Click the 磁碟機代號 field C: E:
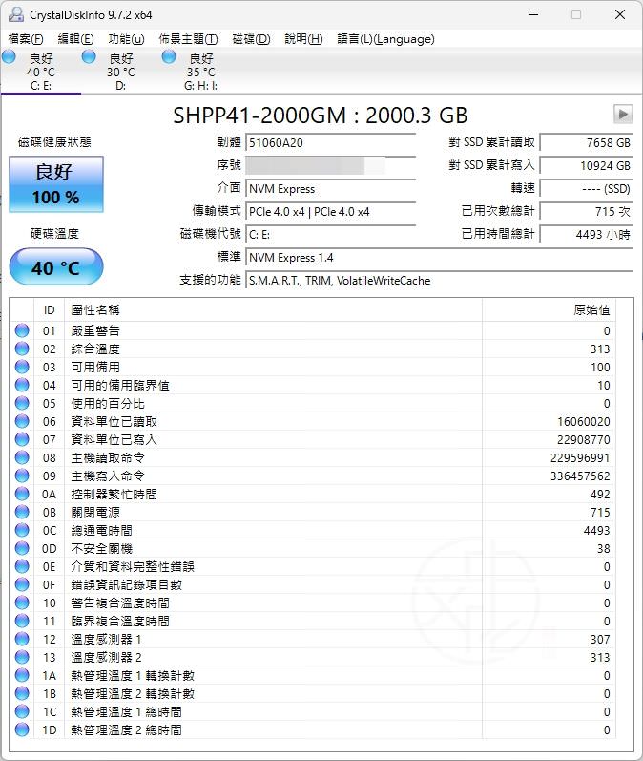The height and width of the screenshot is (761, 643). 331,235
